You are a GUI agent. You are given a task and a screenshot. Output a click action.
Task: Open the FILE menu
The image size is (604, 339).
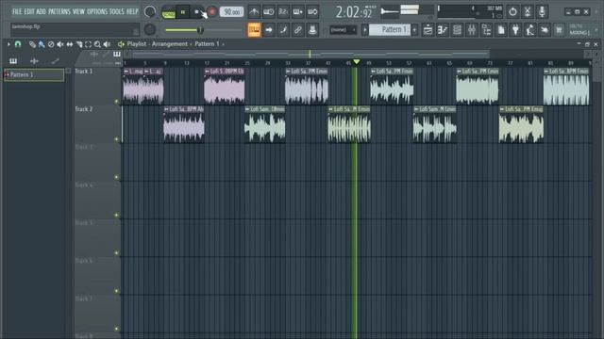[x=17, y=11]
